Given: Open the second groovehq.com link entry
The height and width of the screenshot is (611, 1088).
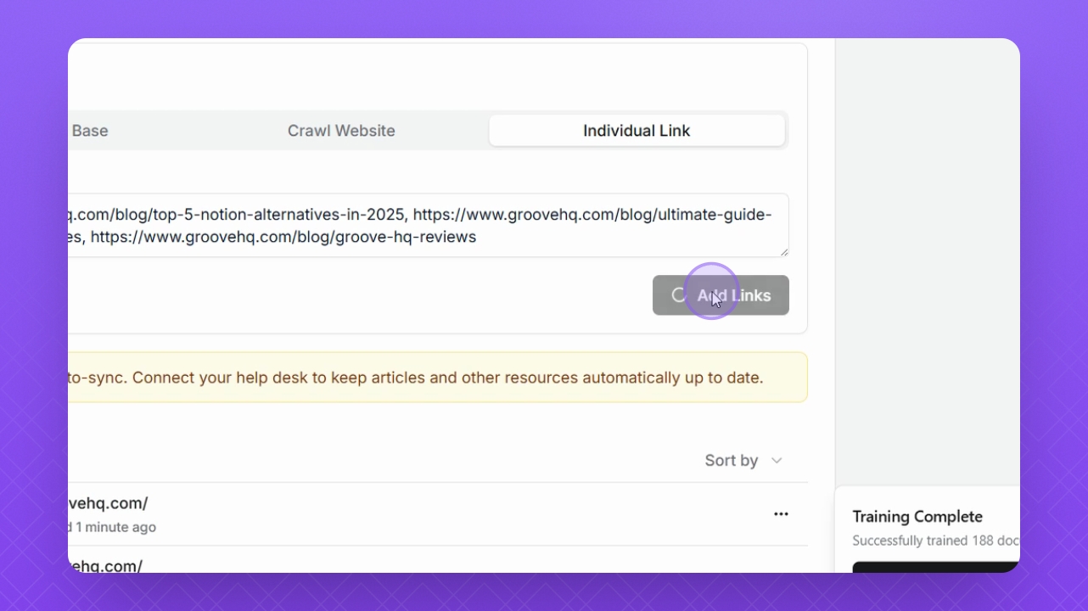Looking at the screenshot, I should click(x=105, y=565).
